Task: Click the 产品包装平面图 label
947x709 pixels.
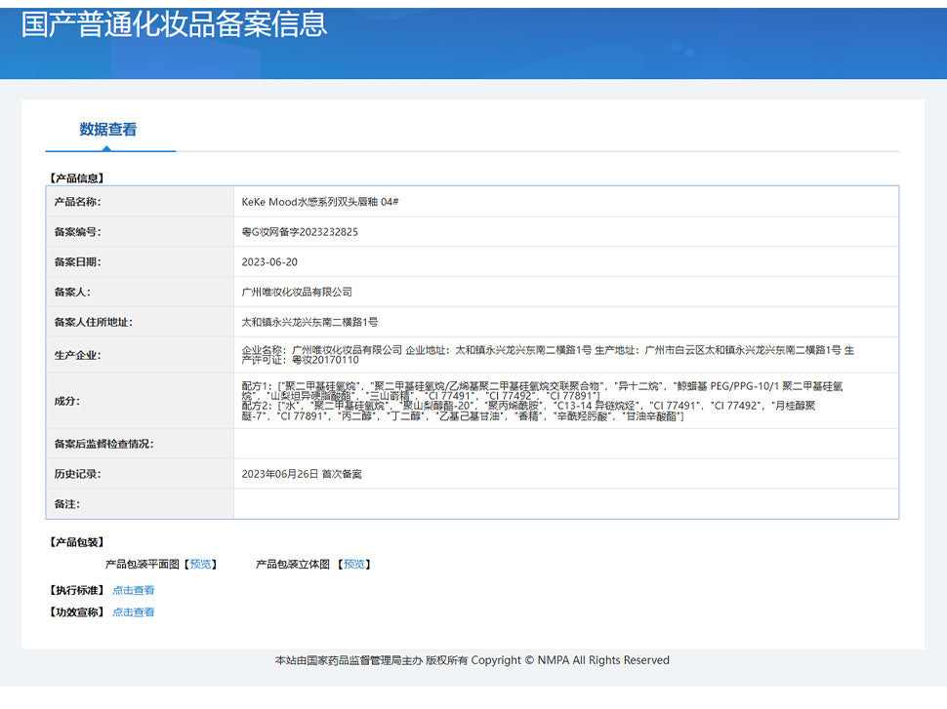Action: [142, 565]
